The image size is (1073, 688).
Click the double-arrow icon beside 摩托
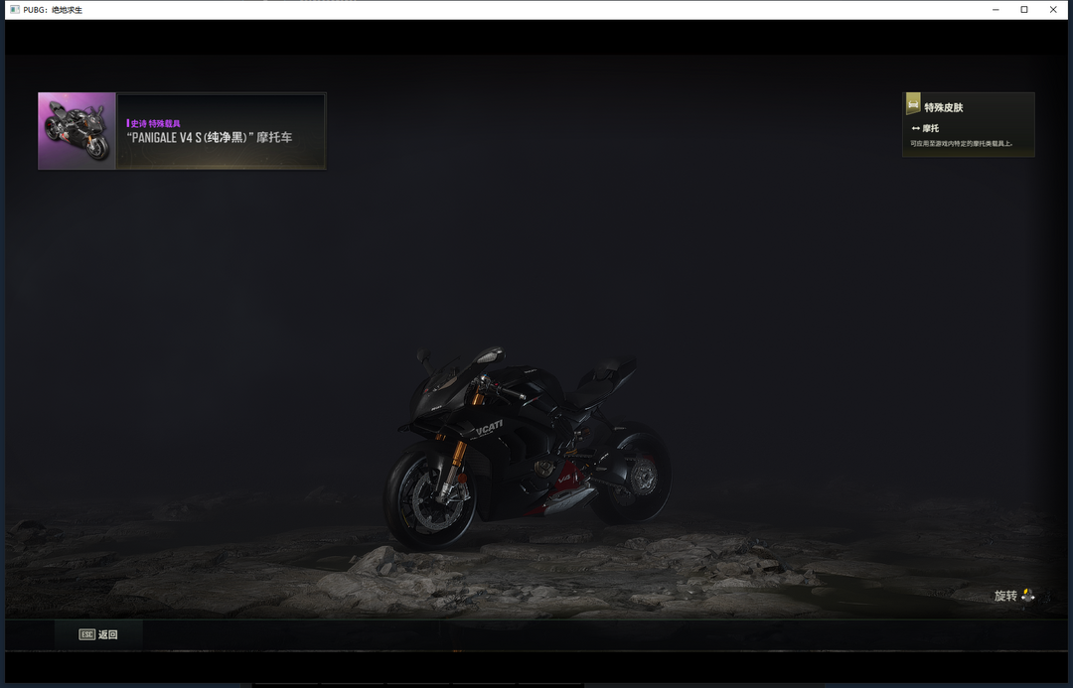(x=915, y=129)
